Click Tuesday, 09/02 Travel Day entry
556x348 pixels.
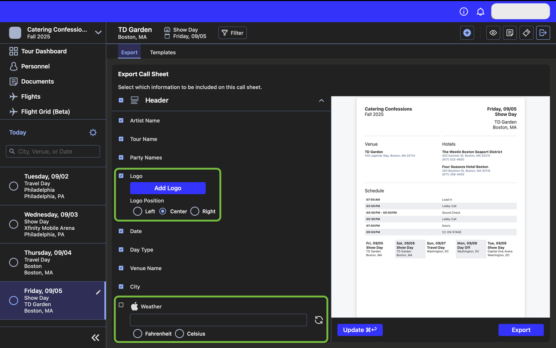pos(53,186)
